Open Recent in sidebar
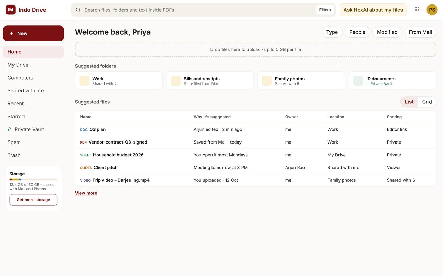This screenshot has width=443, height=276. click(34, 103)
